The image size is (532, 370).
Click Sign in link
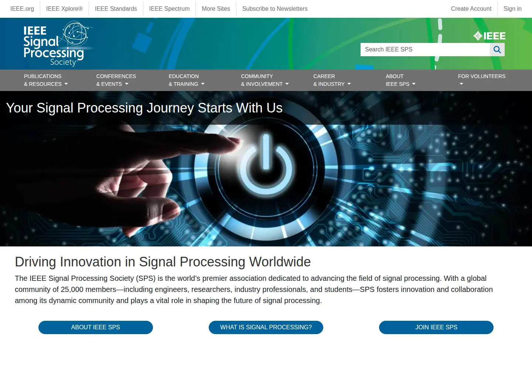pyautogui.click(x=512, y=9)
